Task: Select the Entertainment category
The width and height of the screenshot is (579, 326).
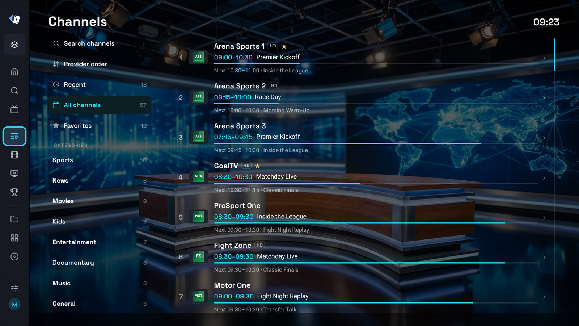Action: [100, 242]
